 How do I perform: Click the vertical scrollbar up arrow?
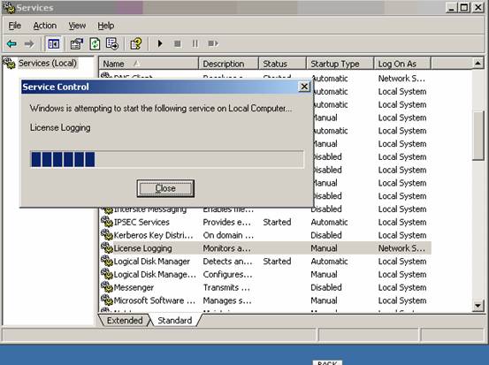[x=478, y=64]
